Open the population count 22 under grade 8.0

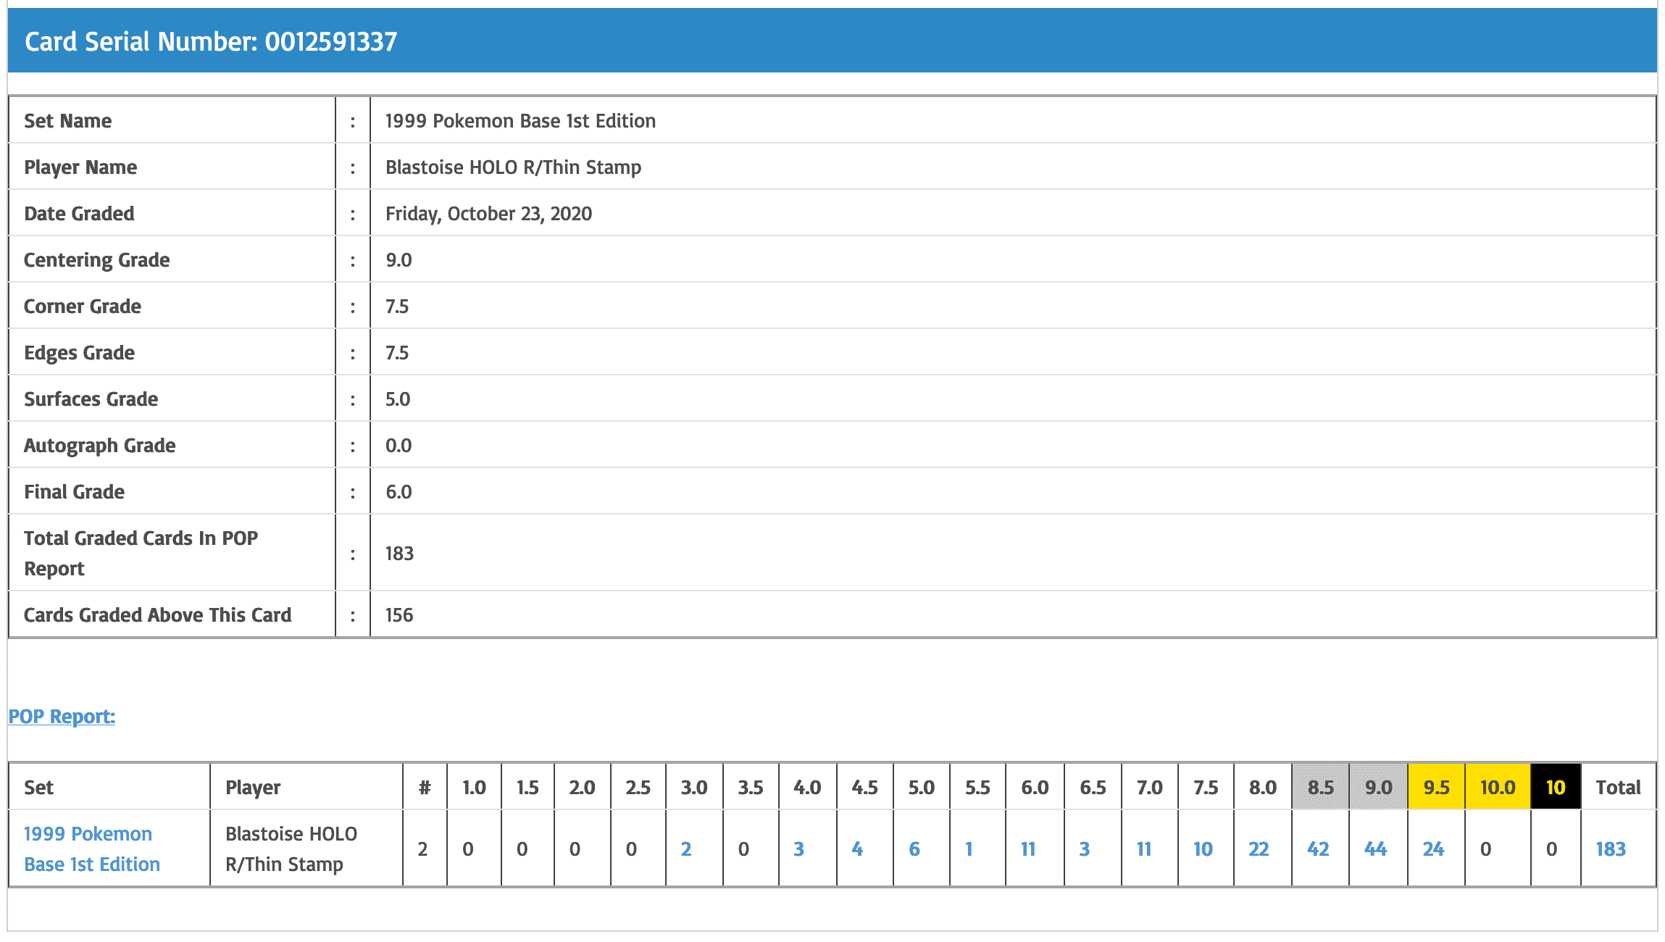tap(1259, 849)
